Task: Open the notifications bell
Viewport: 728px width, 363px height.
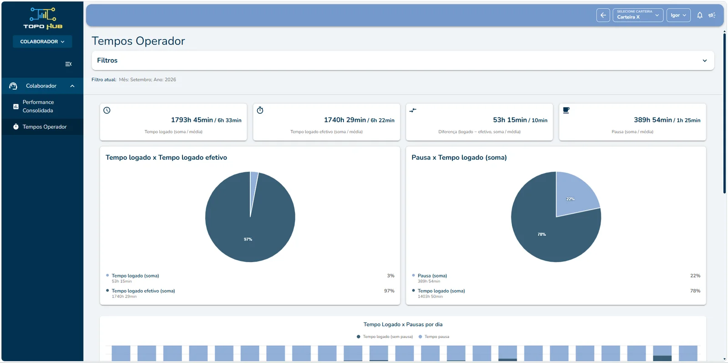Action: [700, 15]
